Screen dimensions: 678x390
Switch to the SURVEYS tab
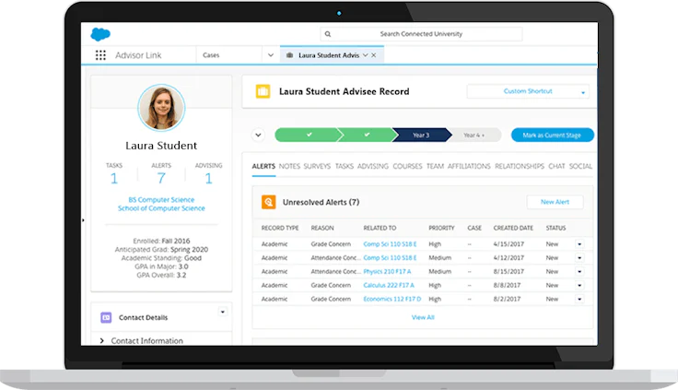pyautogui.click(x=317, y=166)
